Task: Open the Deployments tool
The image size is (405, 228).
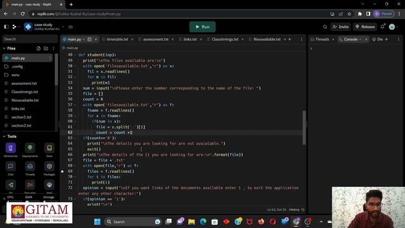Action: point(30,148)
